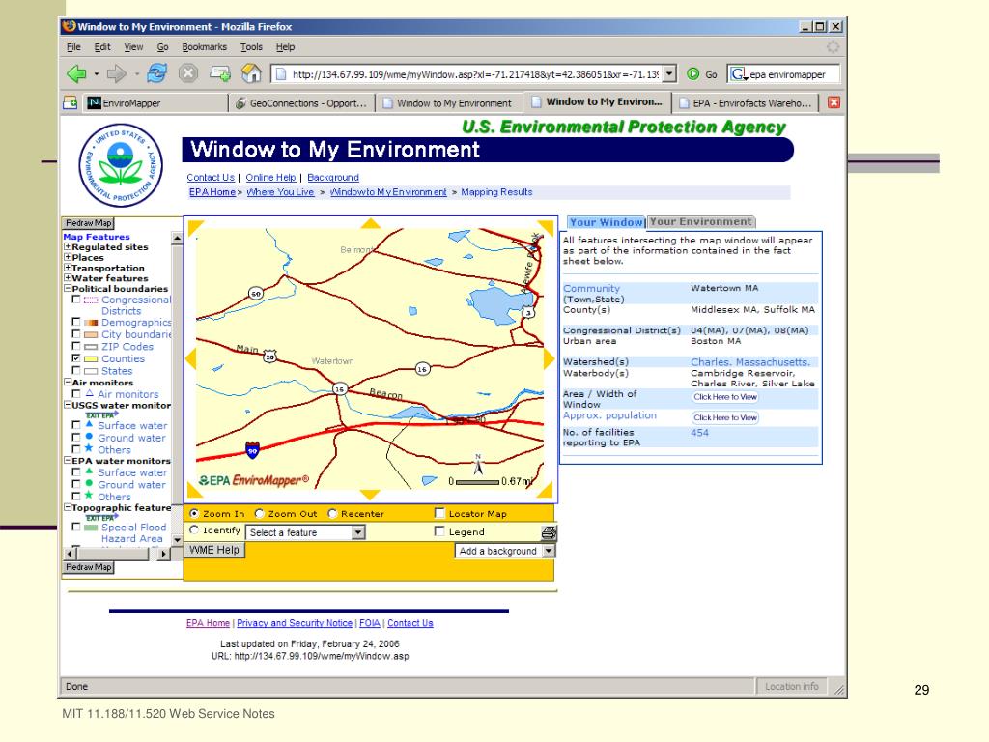The width and height of the screenshot is (989, 742).
Task: Click Approx. population Click Here to View
Action: point(725,417)
